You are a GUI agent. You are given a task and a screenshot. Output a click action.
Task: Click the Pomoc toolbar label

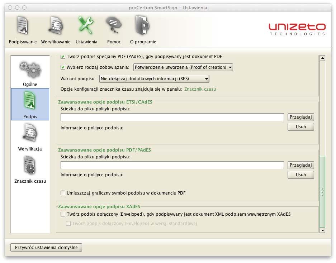click(x=114, y=42)
